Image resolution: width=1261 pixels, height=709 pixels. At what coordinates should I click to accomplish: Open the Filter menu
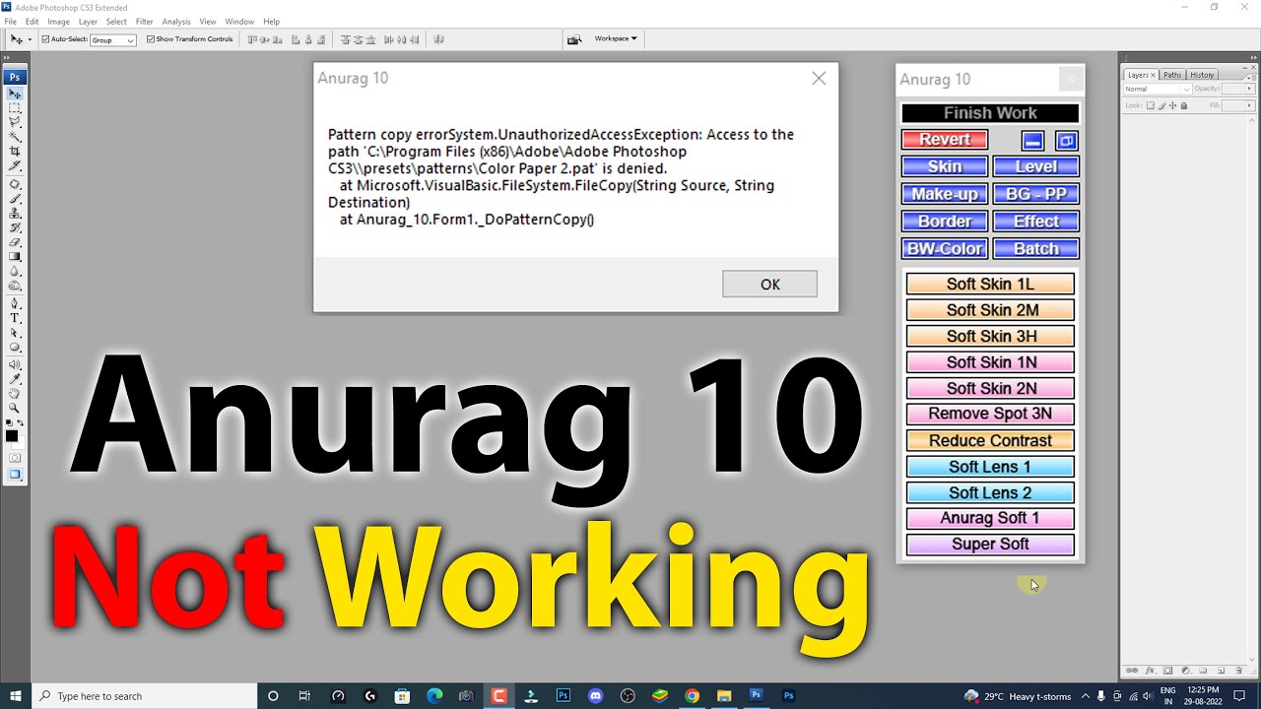click(144, 21)
